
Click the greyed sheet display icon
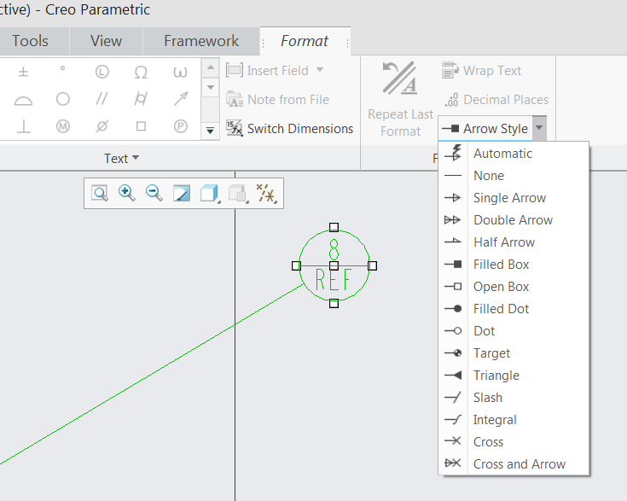238,193
